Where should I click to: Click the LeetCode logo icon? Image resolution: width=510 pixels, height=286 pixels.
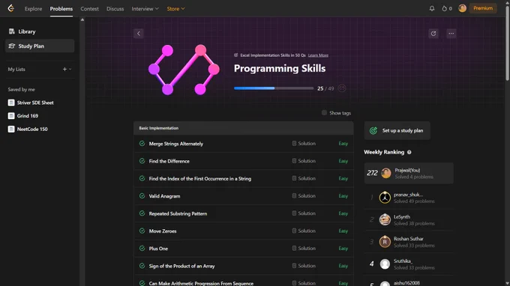coord(10,8)
